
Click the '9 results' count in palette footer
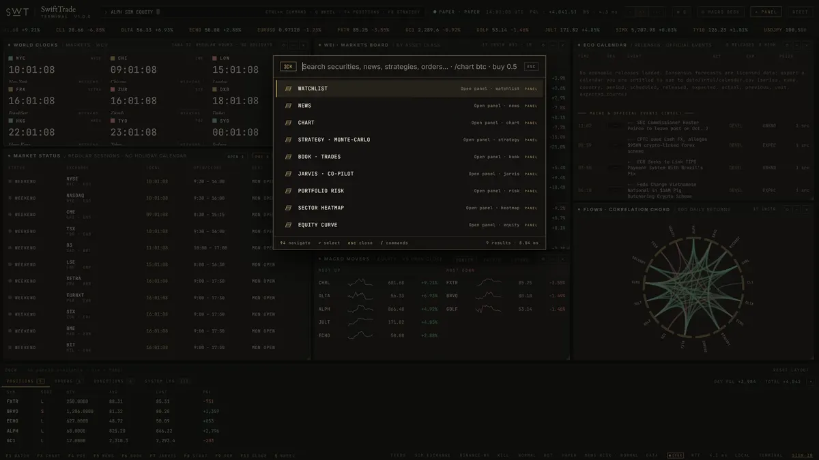[498, 243]
